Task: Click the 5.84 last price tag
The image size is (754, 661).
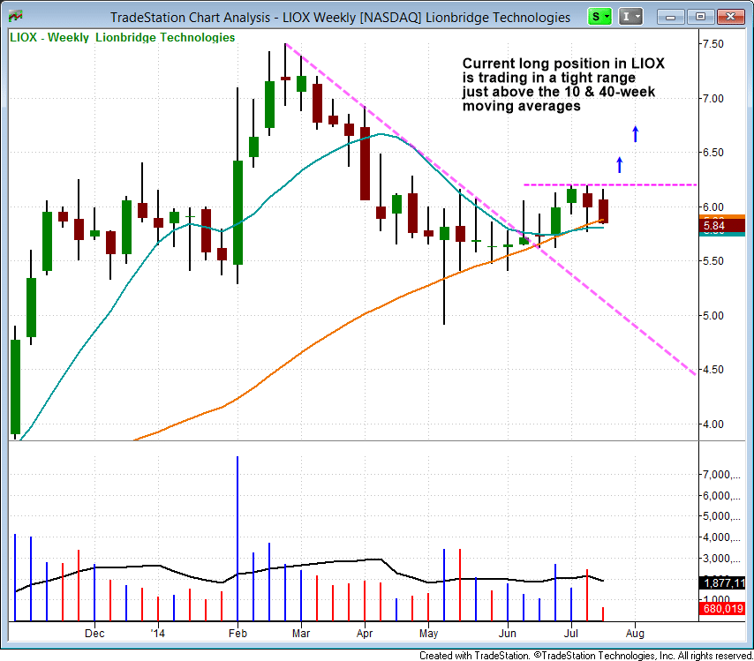Action: point(722,225)
